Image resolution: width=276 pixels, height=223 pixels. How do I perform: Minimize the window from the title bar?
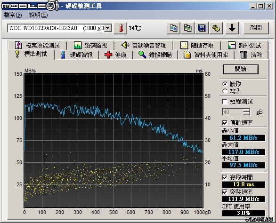[x=253, y=6]
